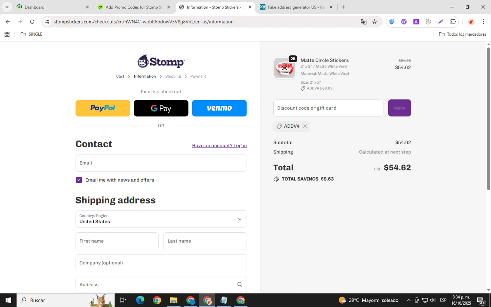
Task: Click the Stomp logo at page top
Action: pos(161,61)
